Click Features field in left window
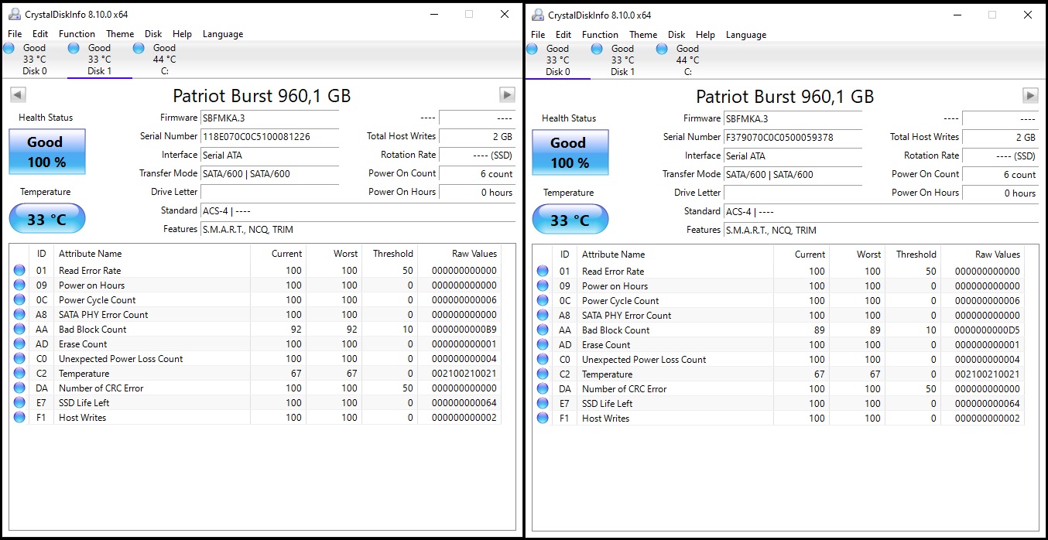 358,230
